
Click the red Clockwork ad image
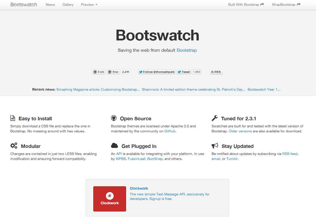click(110, 199)
